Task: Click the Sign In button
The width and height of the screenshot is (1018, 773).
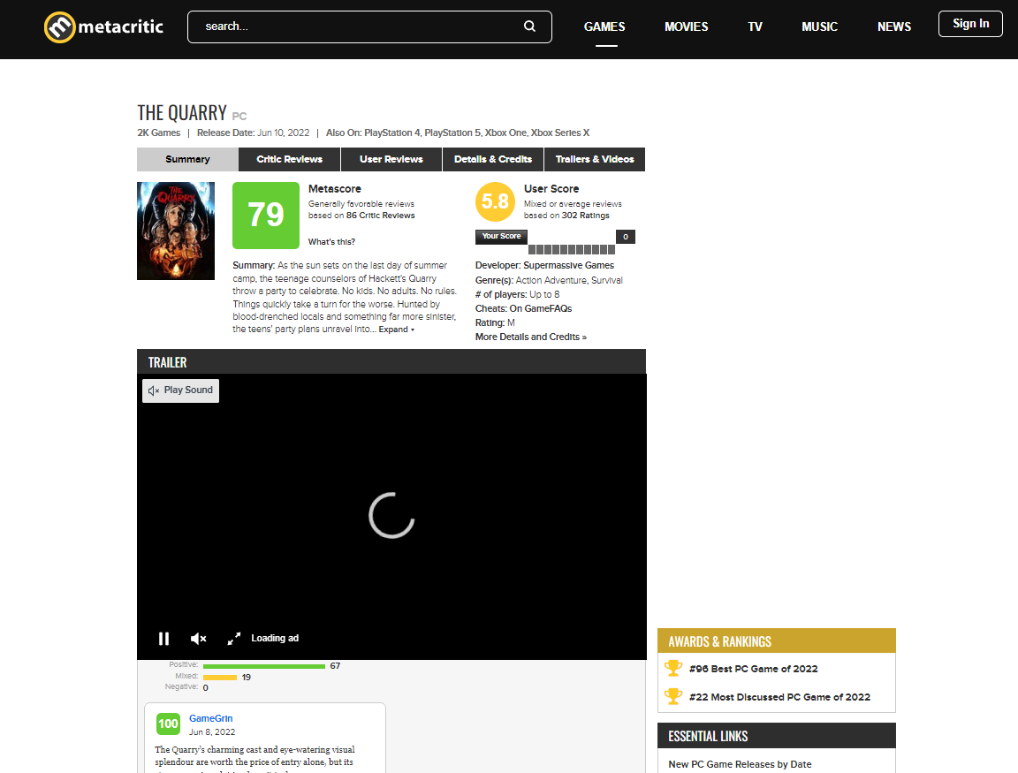Action: tap(970, 24)
